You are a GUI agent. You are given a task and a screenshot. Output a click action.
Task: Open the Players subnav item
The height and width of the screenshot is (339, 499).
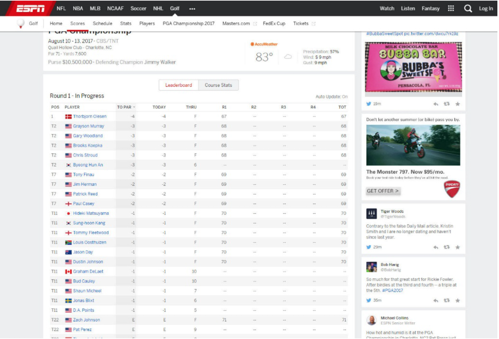pyautogui.click(x=147, y=24)
